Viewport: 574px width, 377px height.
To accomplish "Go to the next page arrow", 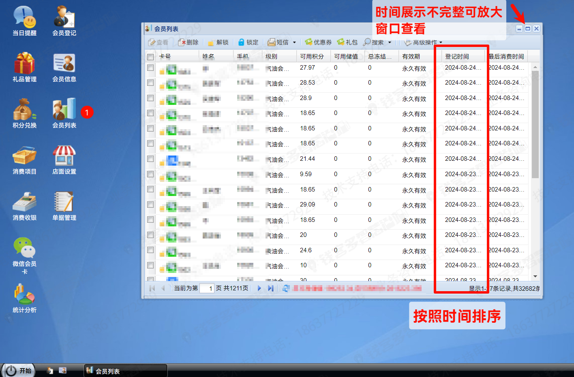I will click(x=259, y=288).
